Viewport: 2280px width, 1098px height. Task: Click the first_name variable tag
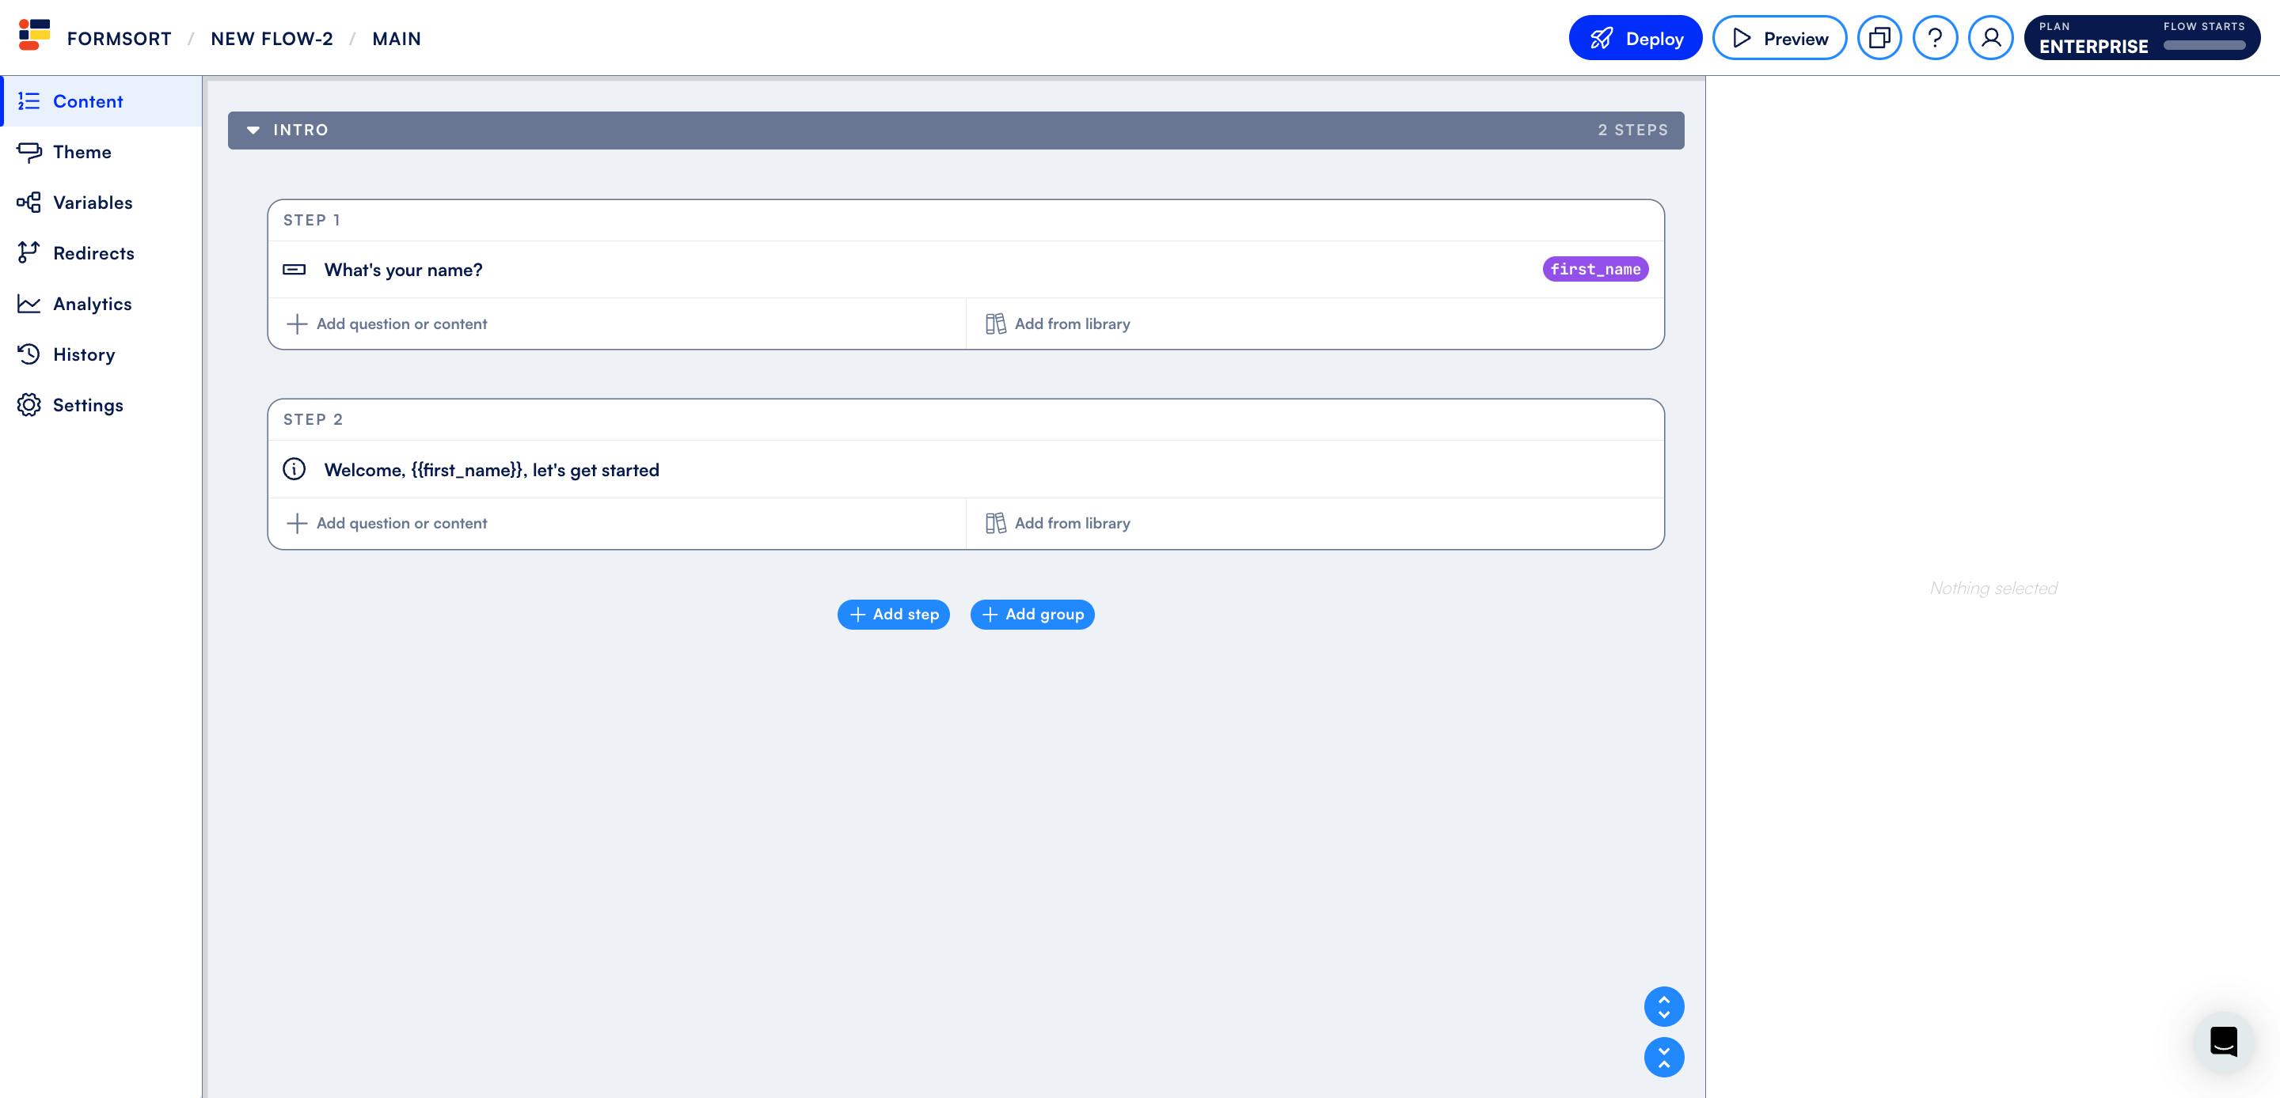point(1595,269)
